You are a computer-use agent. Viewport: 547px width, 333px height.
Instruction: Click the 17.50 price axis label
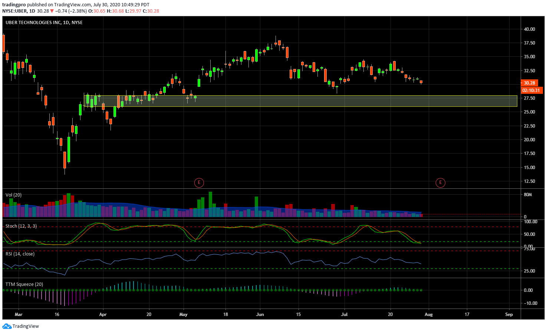click(x=529, y=154)
